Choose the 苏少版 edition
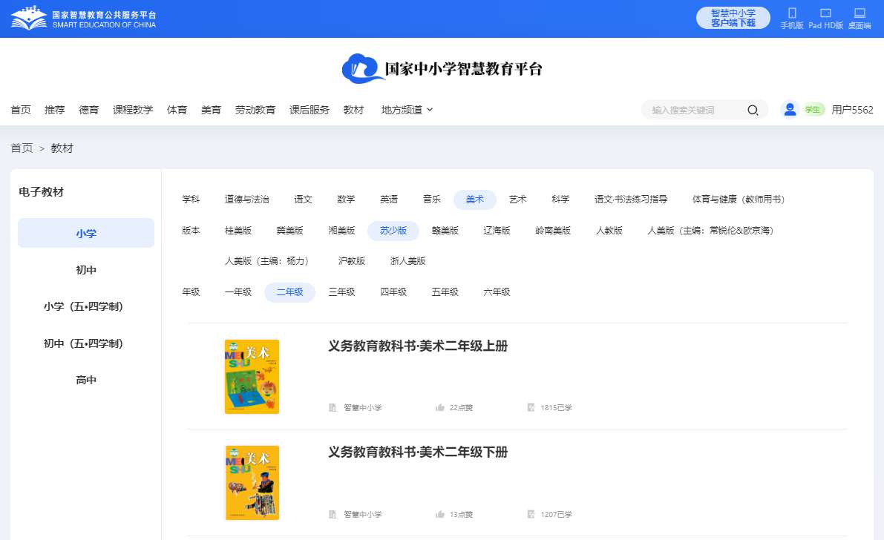884x540 pixels. 393,231
